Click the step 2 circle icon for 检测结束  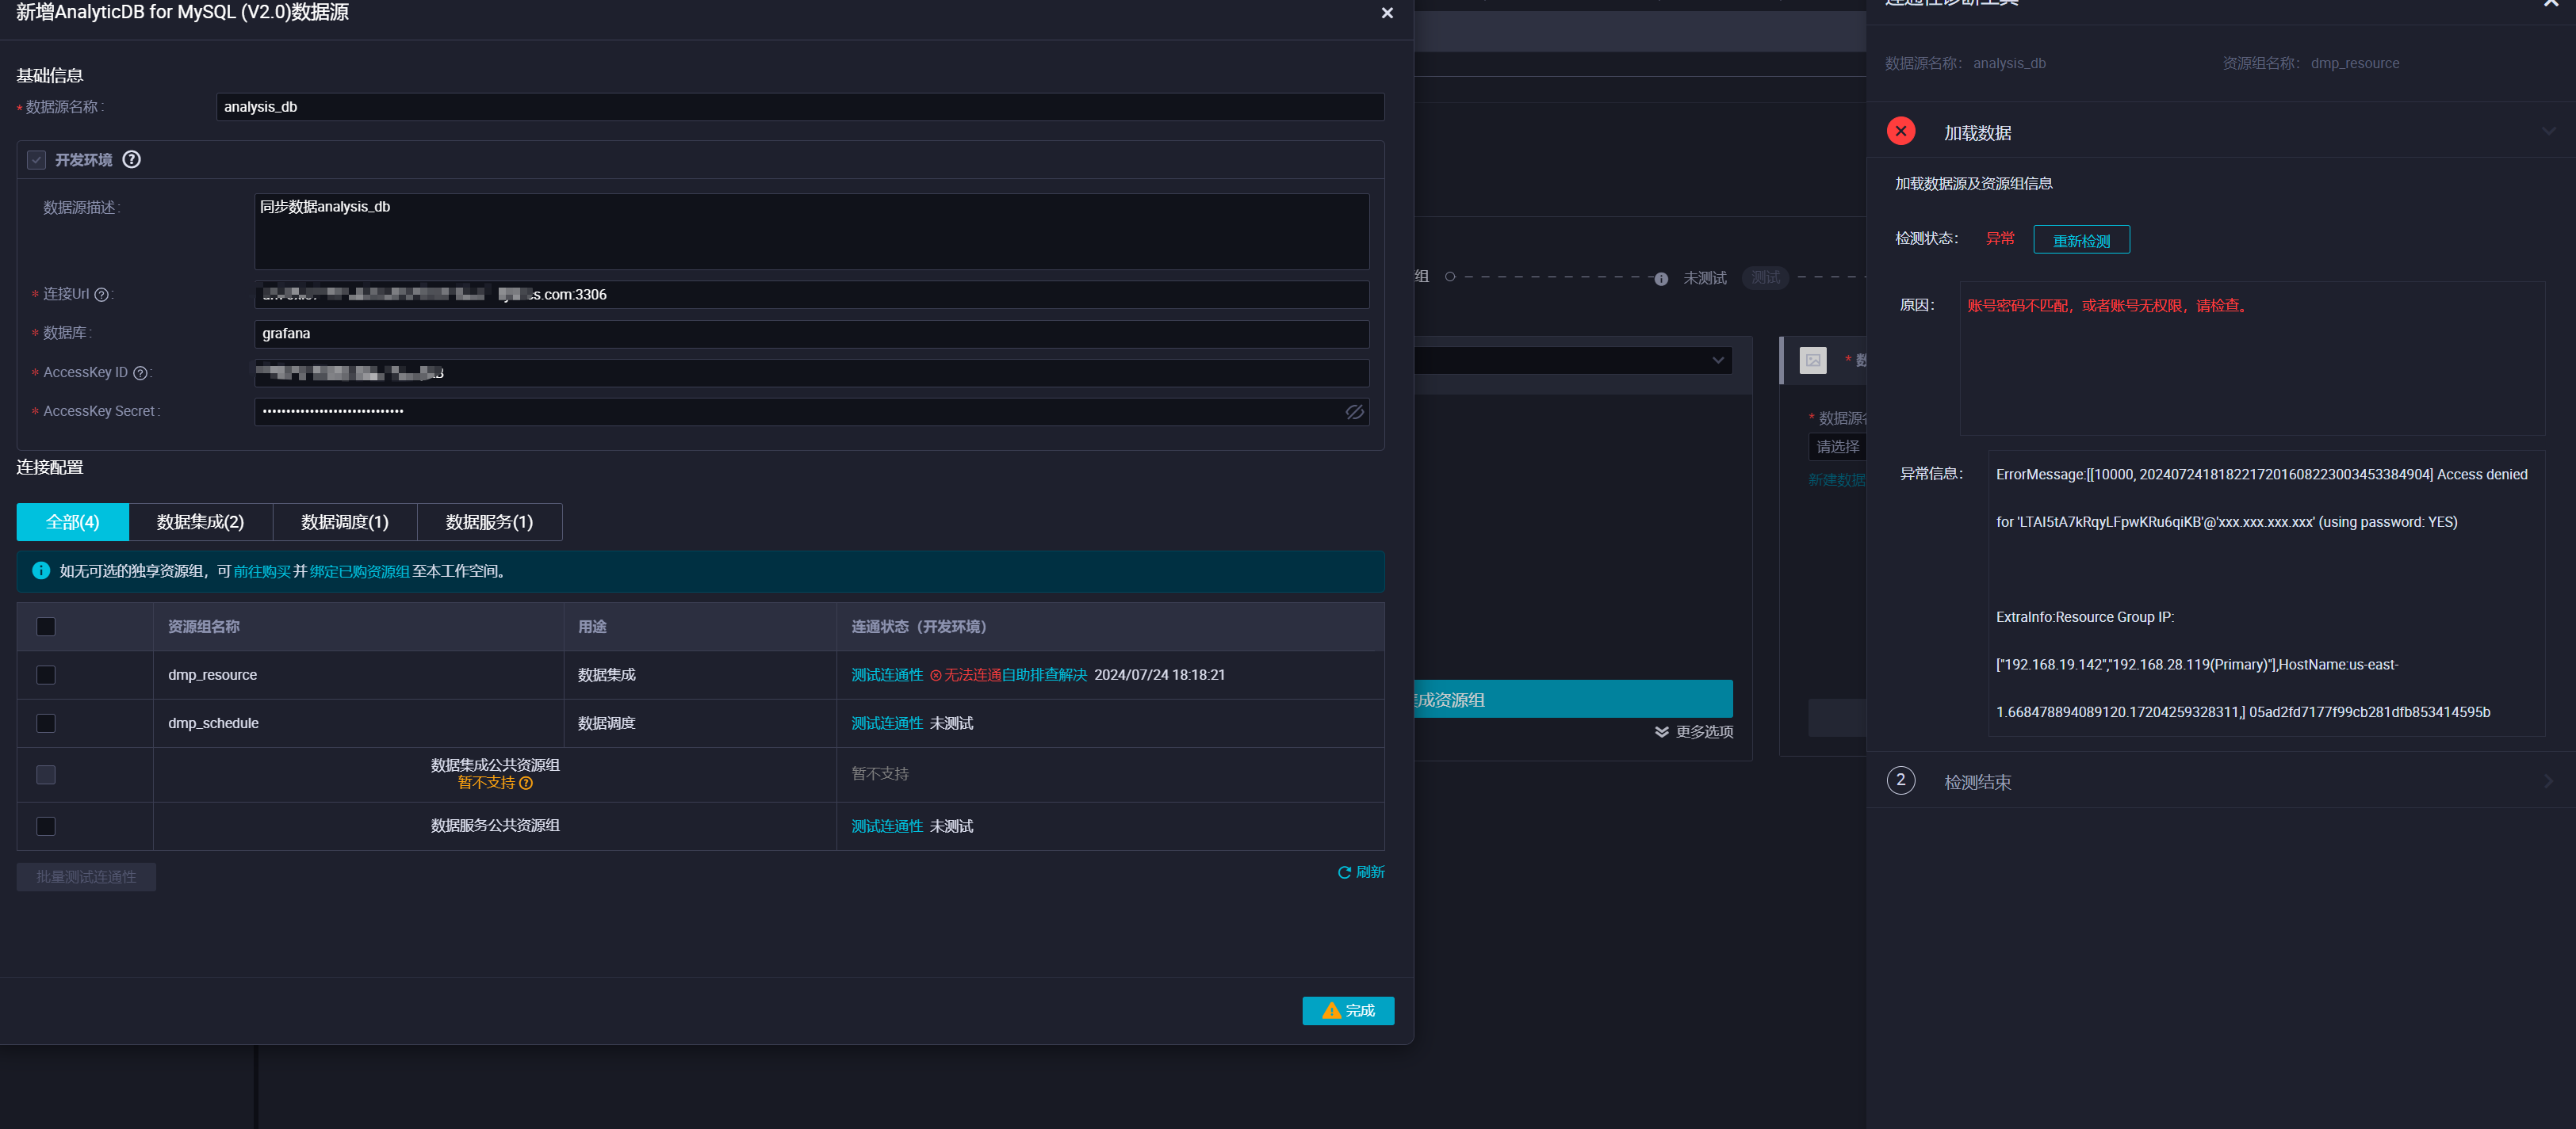tap(1900, 780)
